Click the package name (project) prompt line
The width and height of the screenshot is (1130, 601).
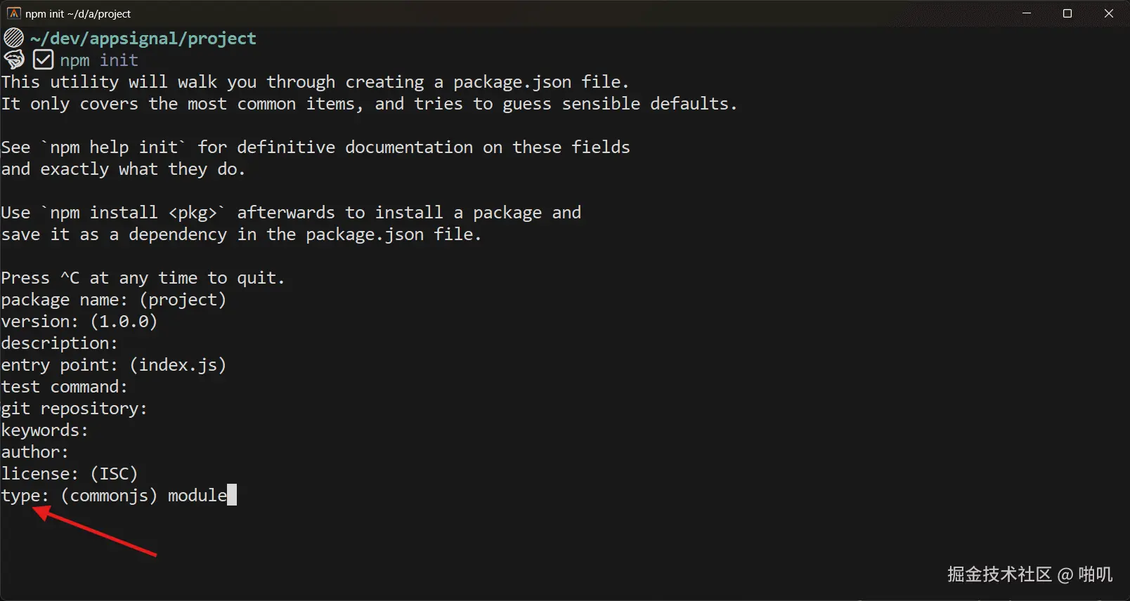(112, 299)
